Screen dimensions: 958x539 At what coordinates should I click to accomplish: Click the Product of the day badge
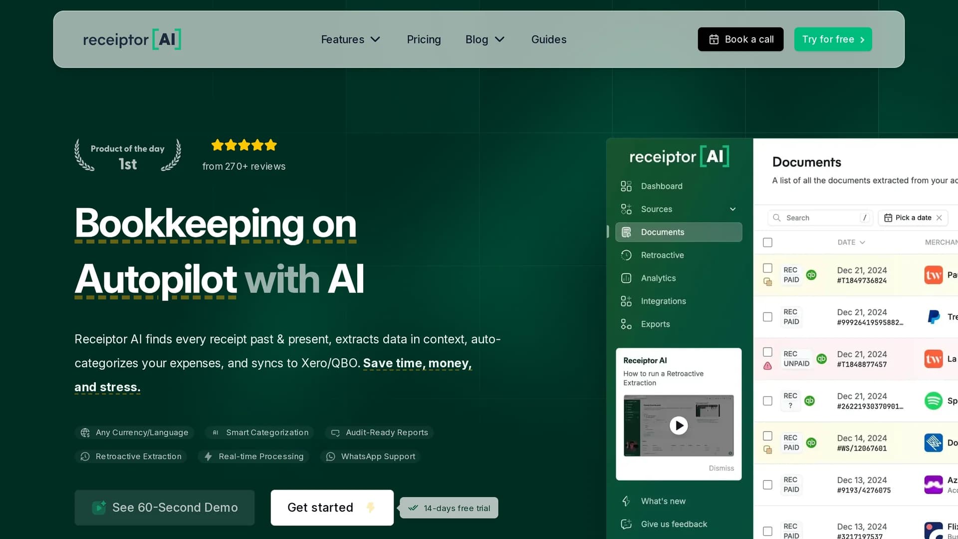(128, 155)
